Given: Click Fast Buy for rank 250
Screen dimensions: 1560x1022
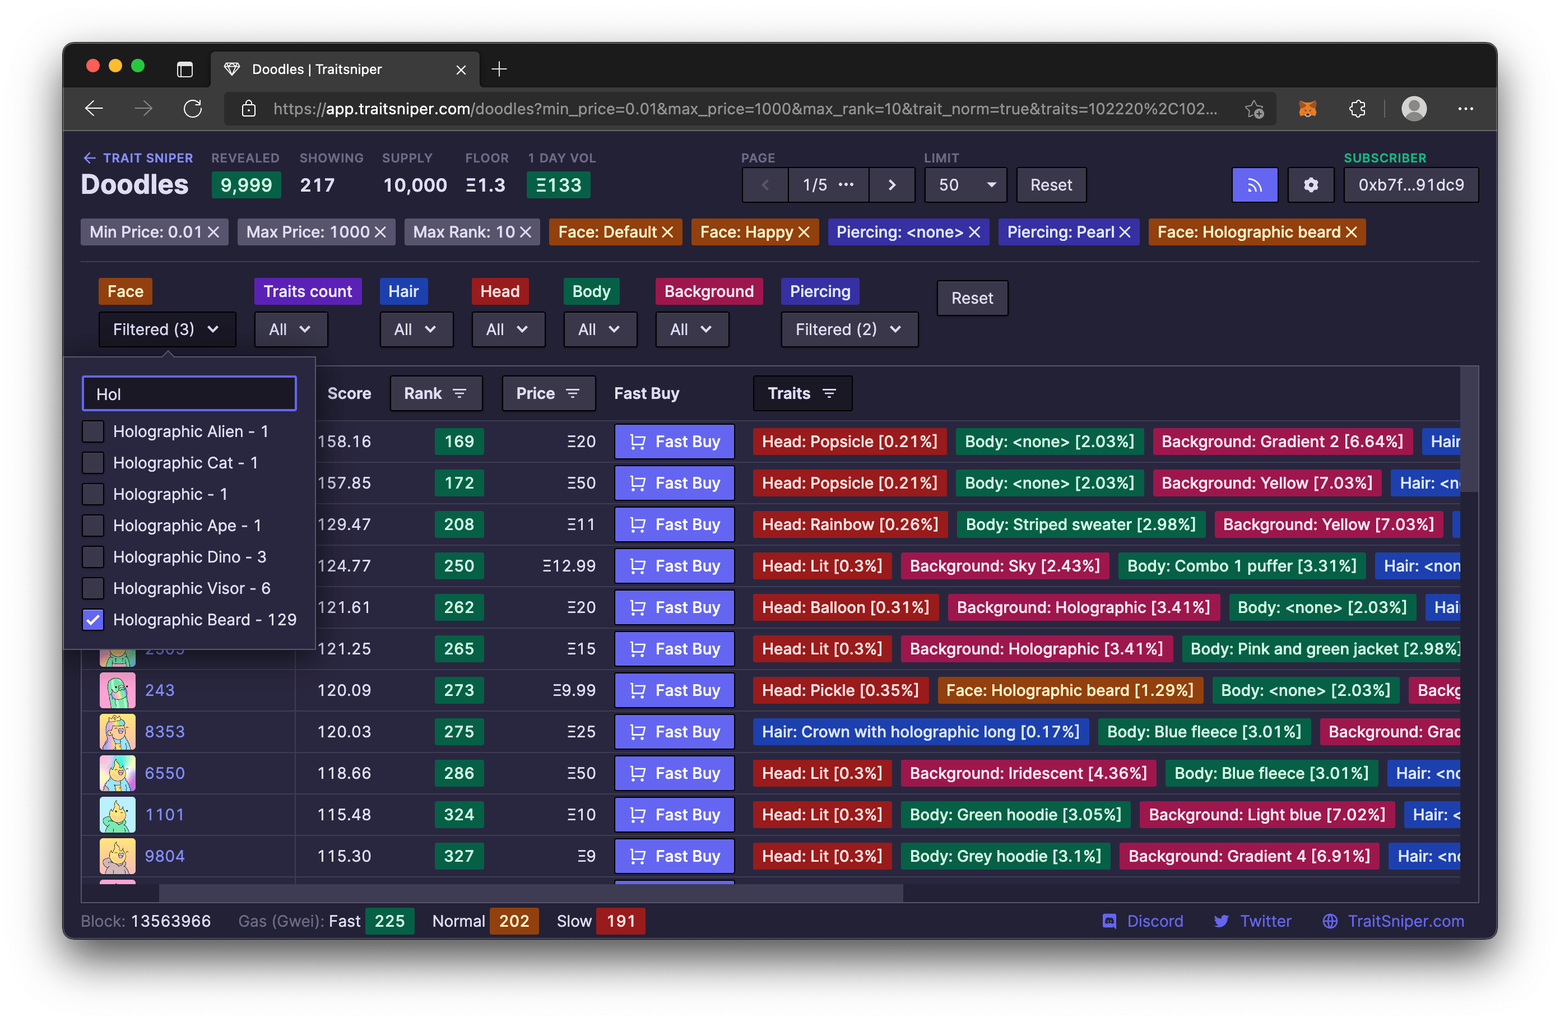Looking at the screenshot, I should [x=674, y=566].
